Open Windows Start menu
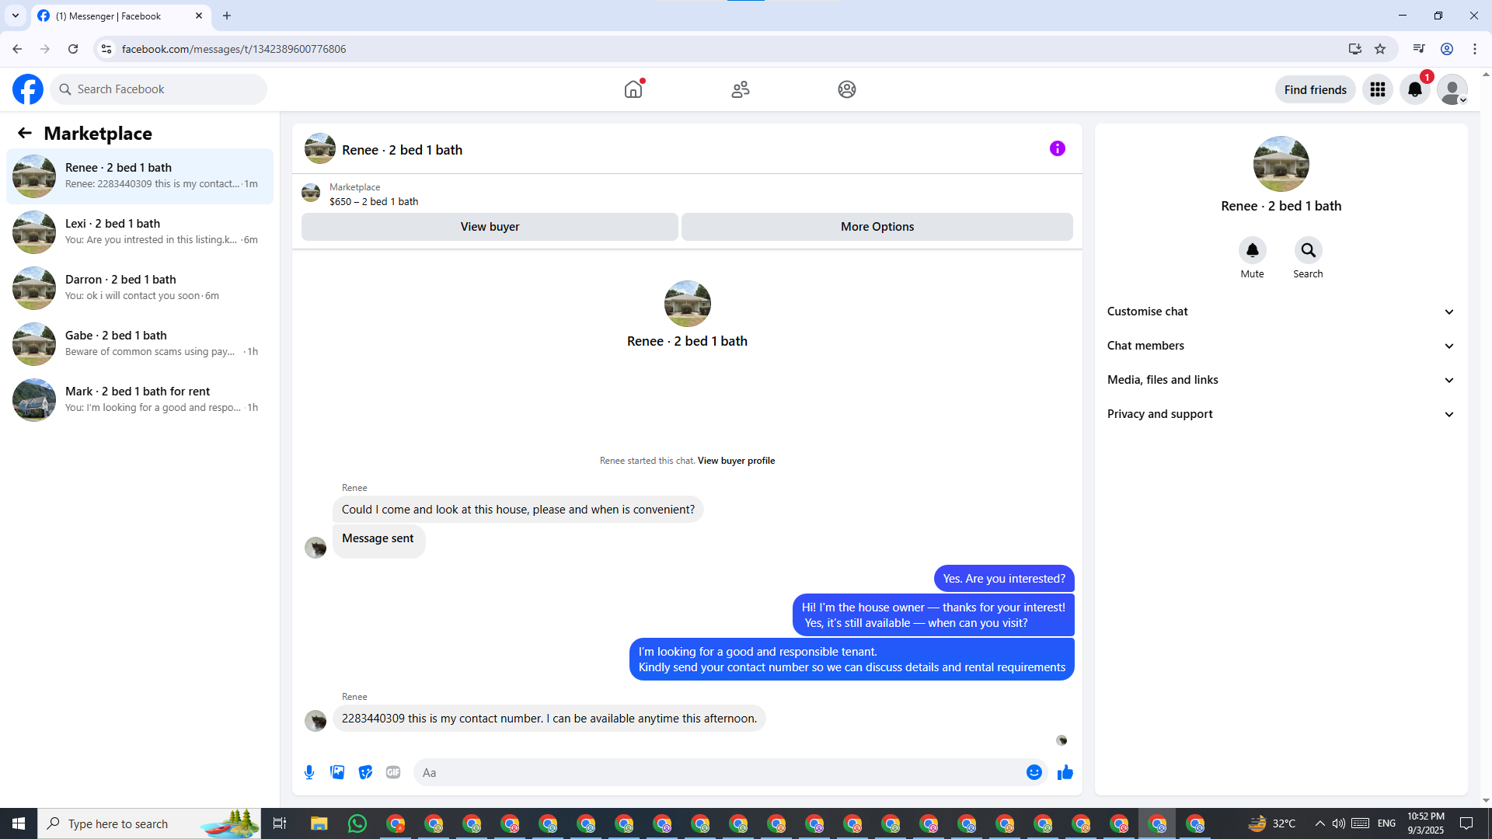 click(19, 823)
